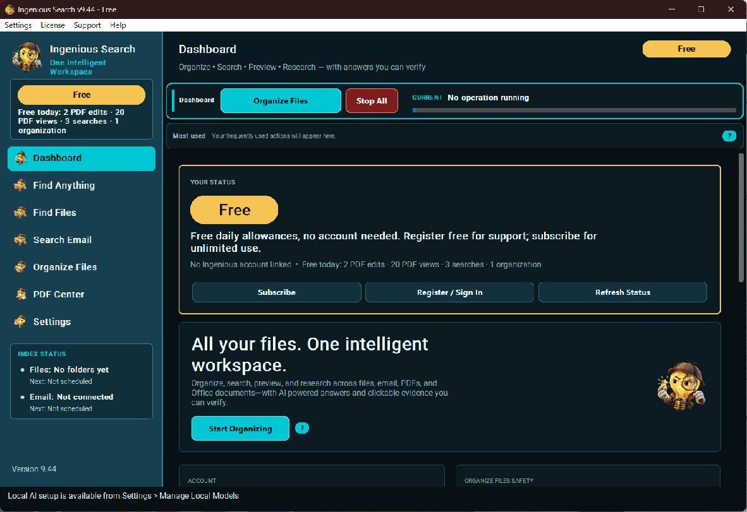Click 'One Intelligent Workspace' tagline in sidebar
The image size is (747, 512).
(78, 67)
